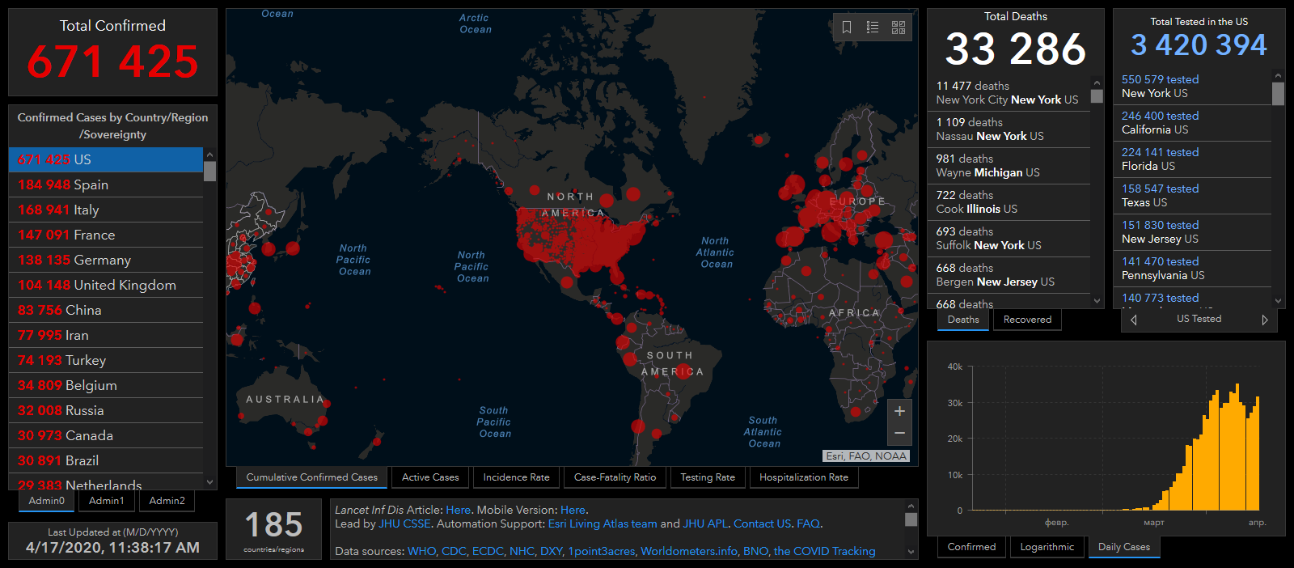Select Turkey in country list

pos(106,360)
